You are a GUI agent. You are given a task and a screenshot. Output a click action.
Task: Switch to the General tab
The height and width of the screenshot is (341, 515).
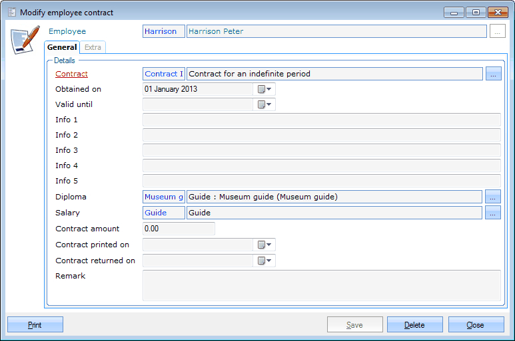pos(62,47)
